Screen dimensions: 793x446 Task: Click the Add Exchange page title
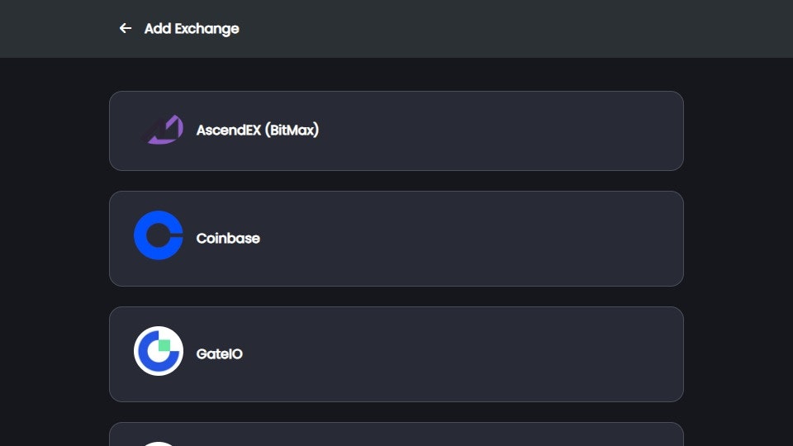pos(192,28)
